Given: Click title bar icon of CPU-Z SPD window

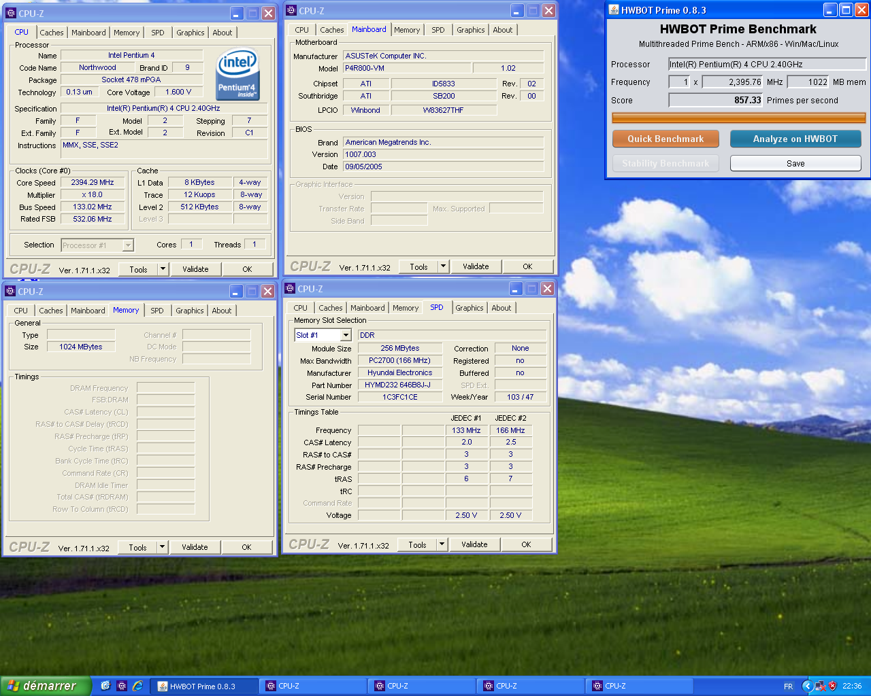Looking at the screenshot, I should [290, 288].
